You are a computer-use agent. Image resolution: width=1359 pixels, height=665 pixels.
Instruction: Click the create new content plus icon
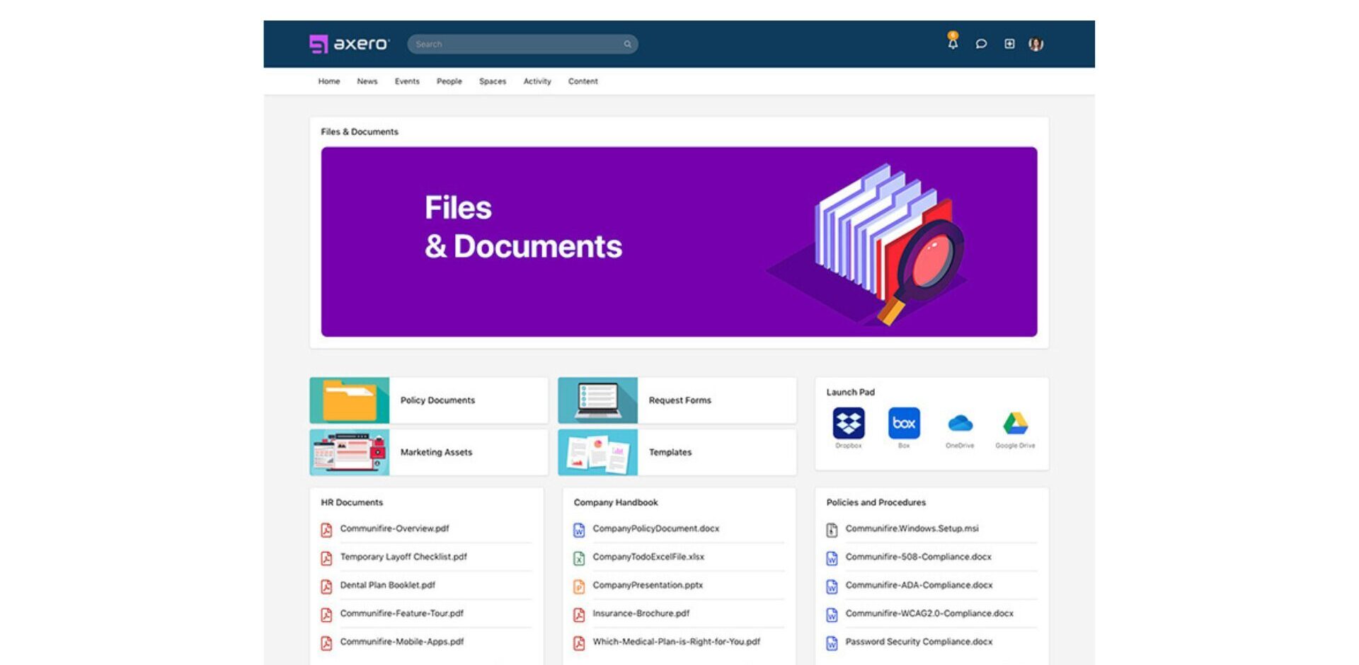click(1009, 44)
